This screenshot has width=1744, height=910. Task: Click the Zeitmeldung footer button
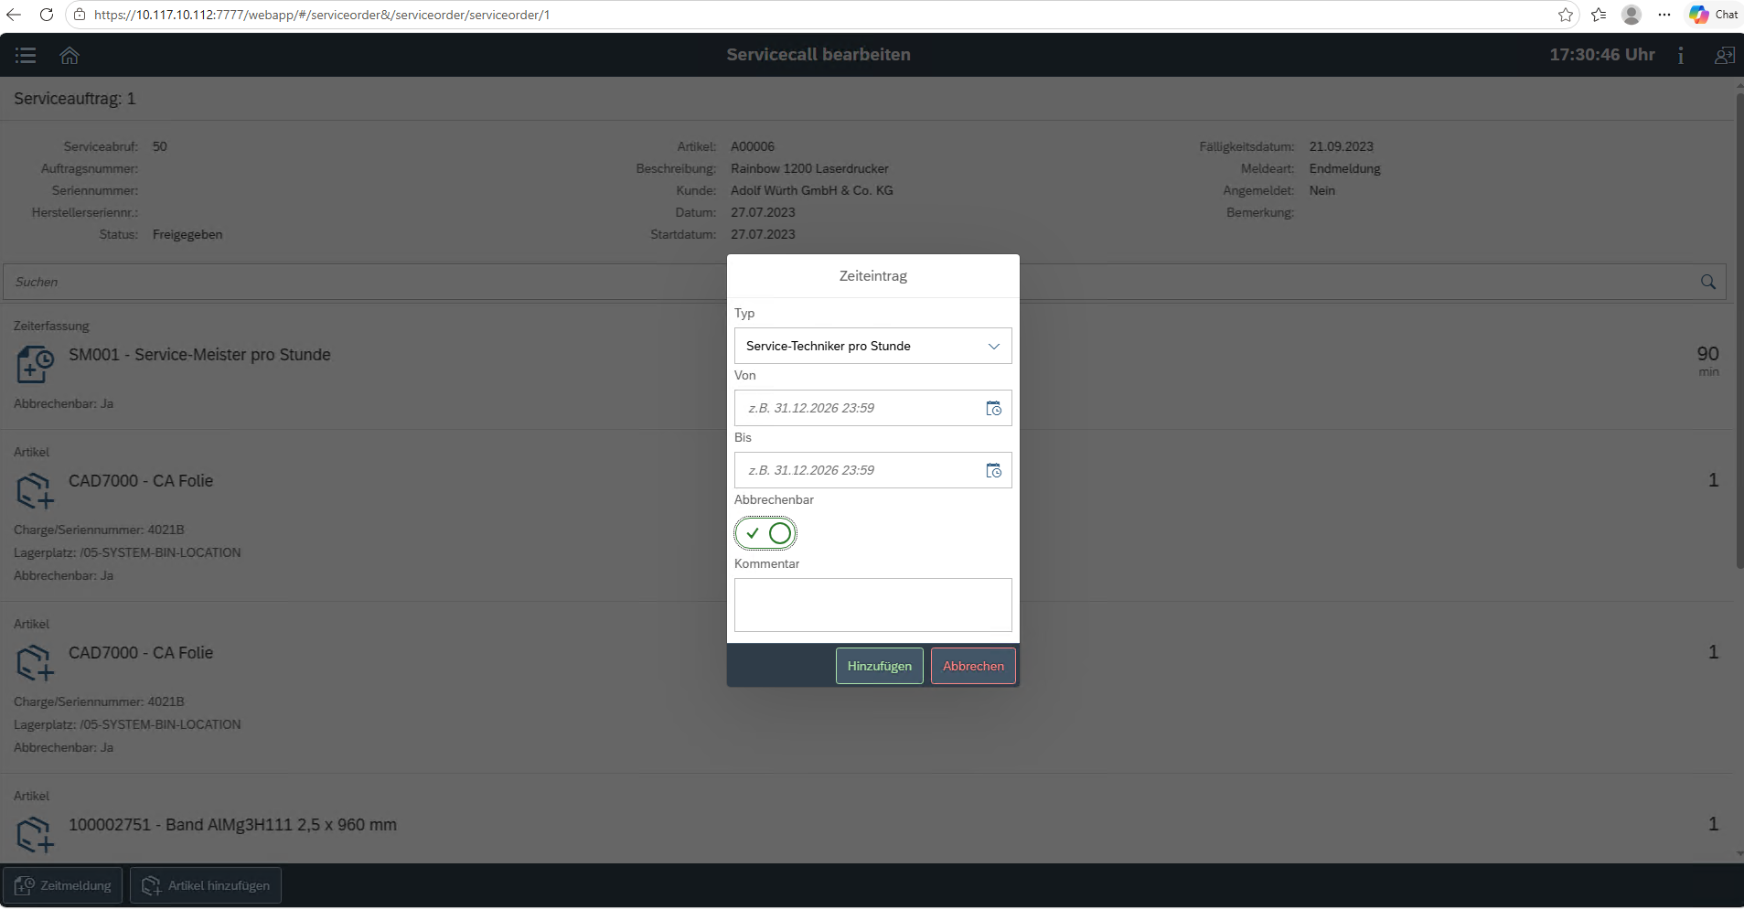pyautogui.click(x=63, y=885)
